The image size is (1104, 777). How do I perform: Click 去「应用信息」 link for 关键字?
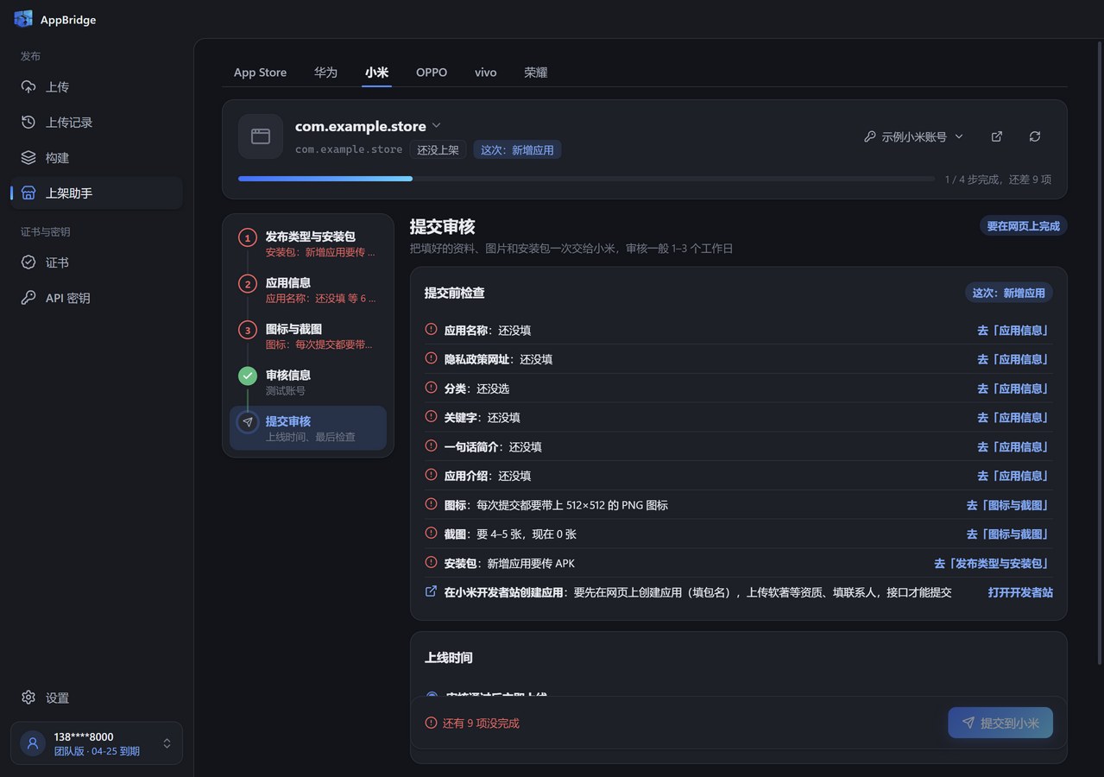(x=1013, y=417)
